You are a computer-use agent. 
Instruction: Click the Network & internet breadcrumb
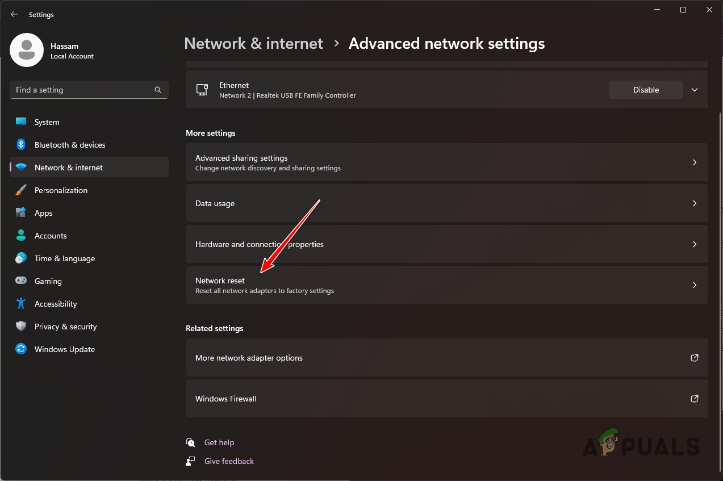[253, 43]
